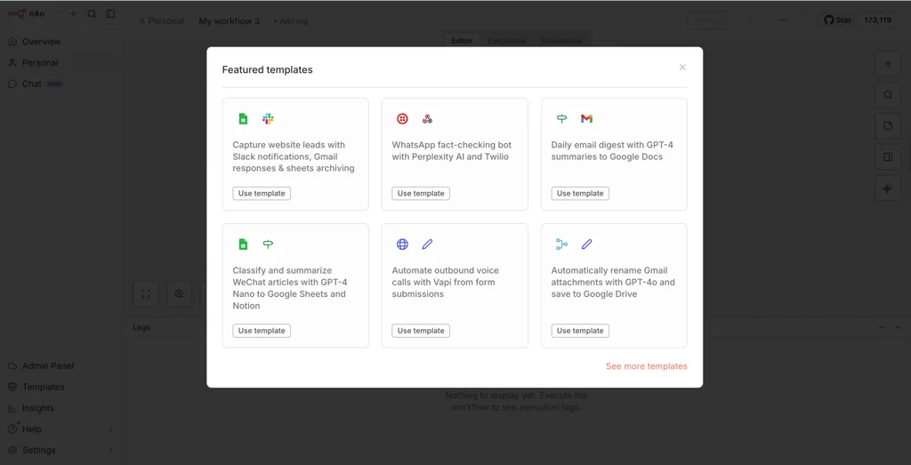Click the zoom in canvas button

[179, 293]
